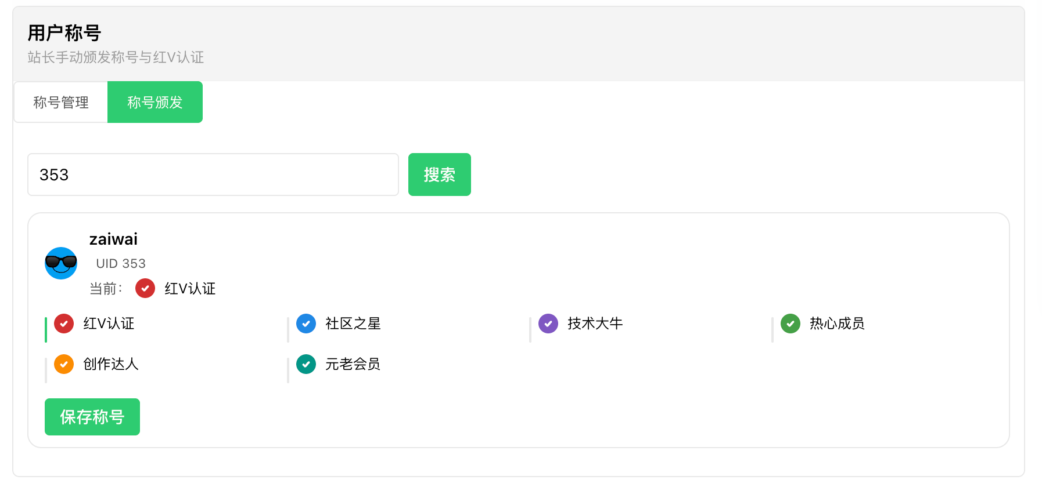Click the 社区之星 label text
Screen dimensions: 1042x494
353,324
